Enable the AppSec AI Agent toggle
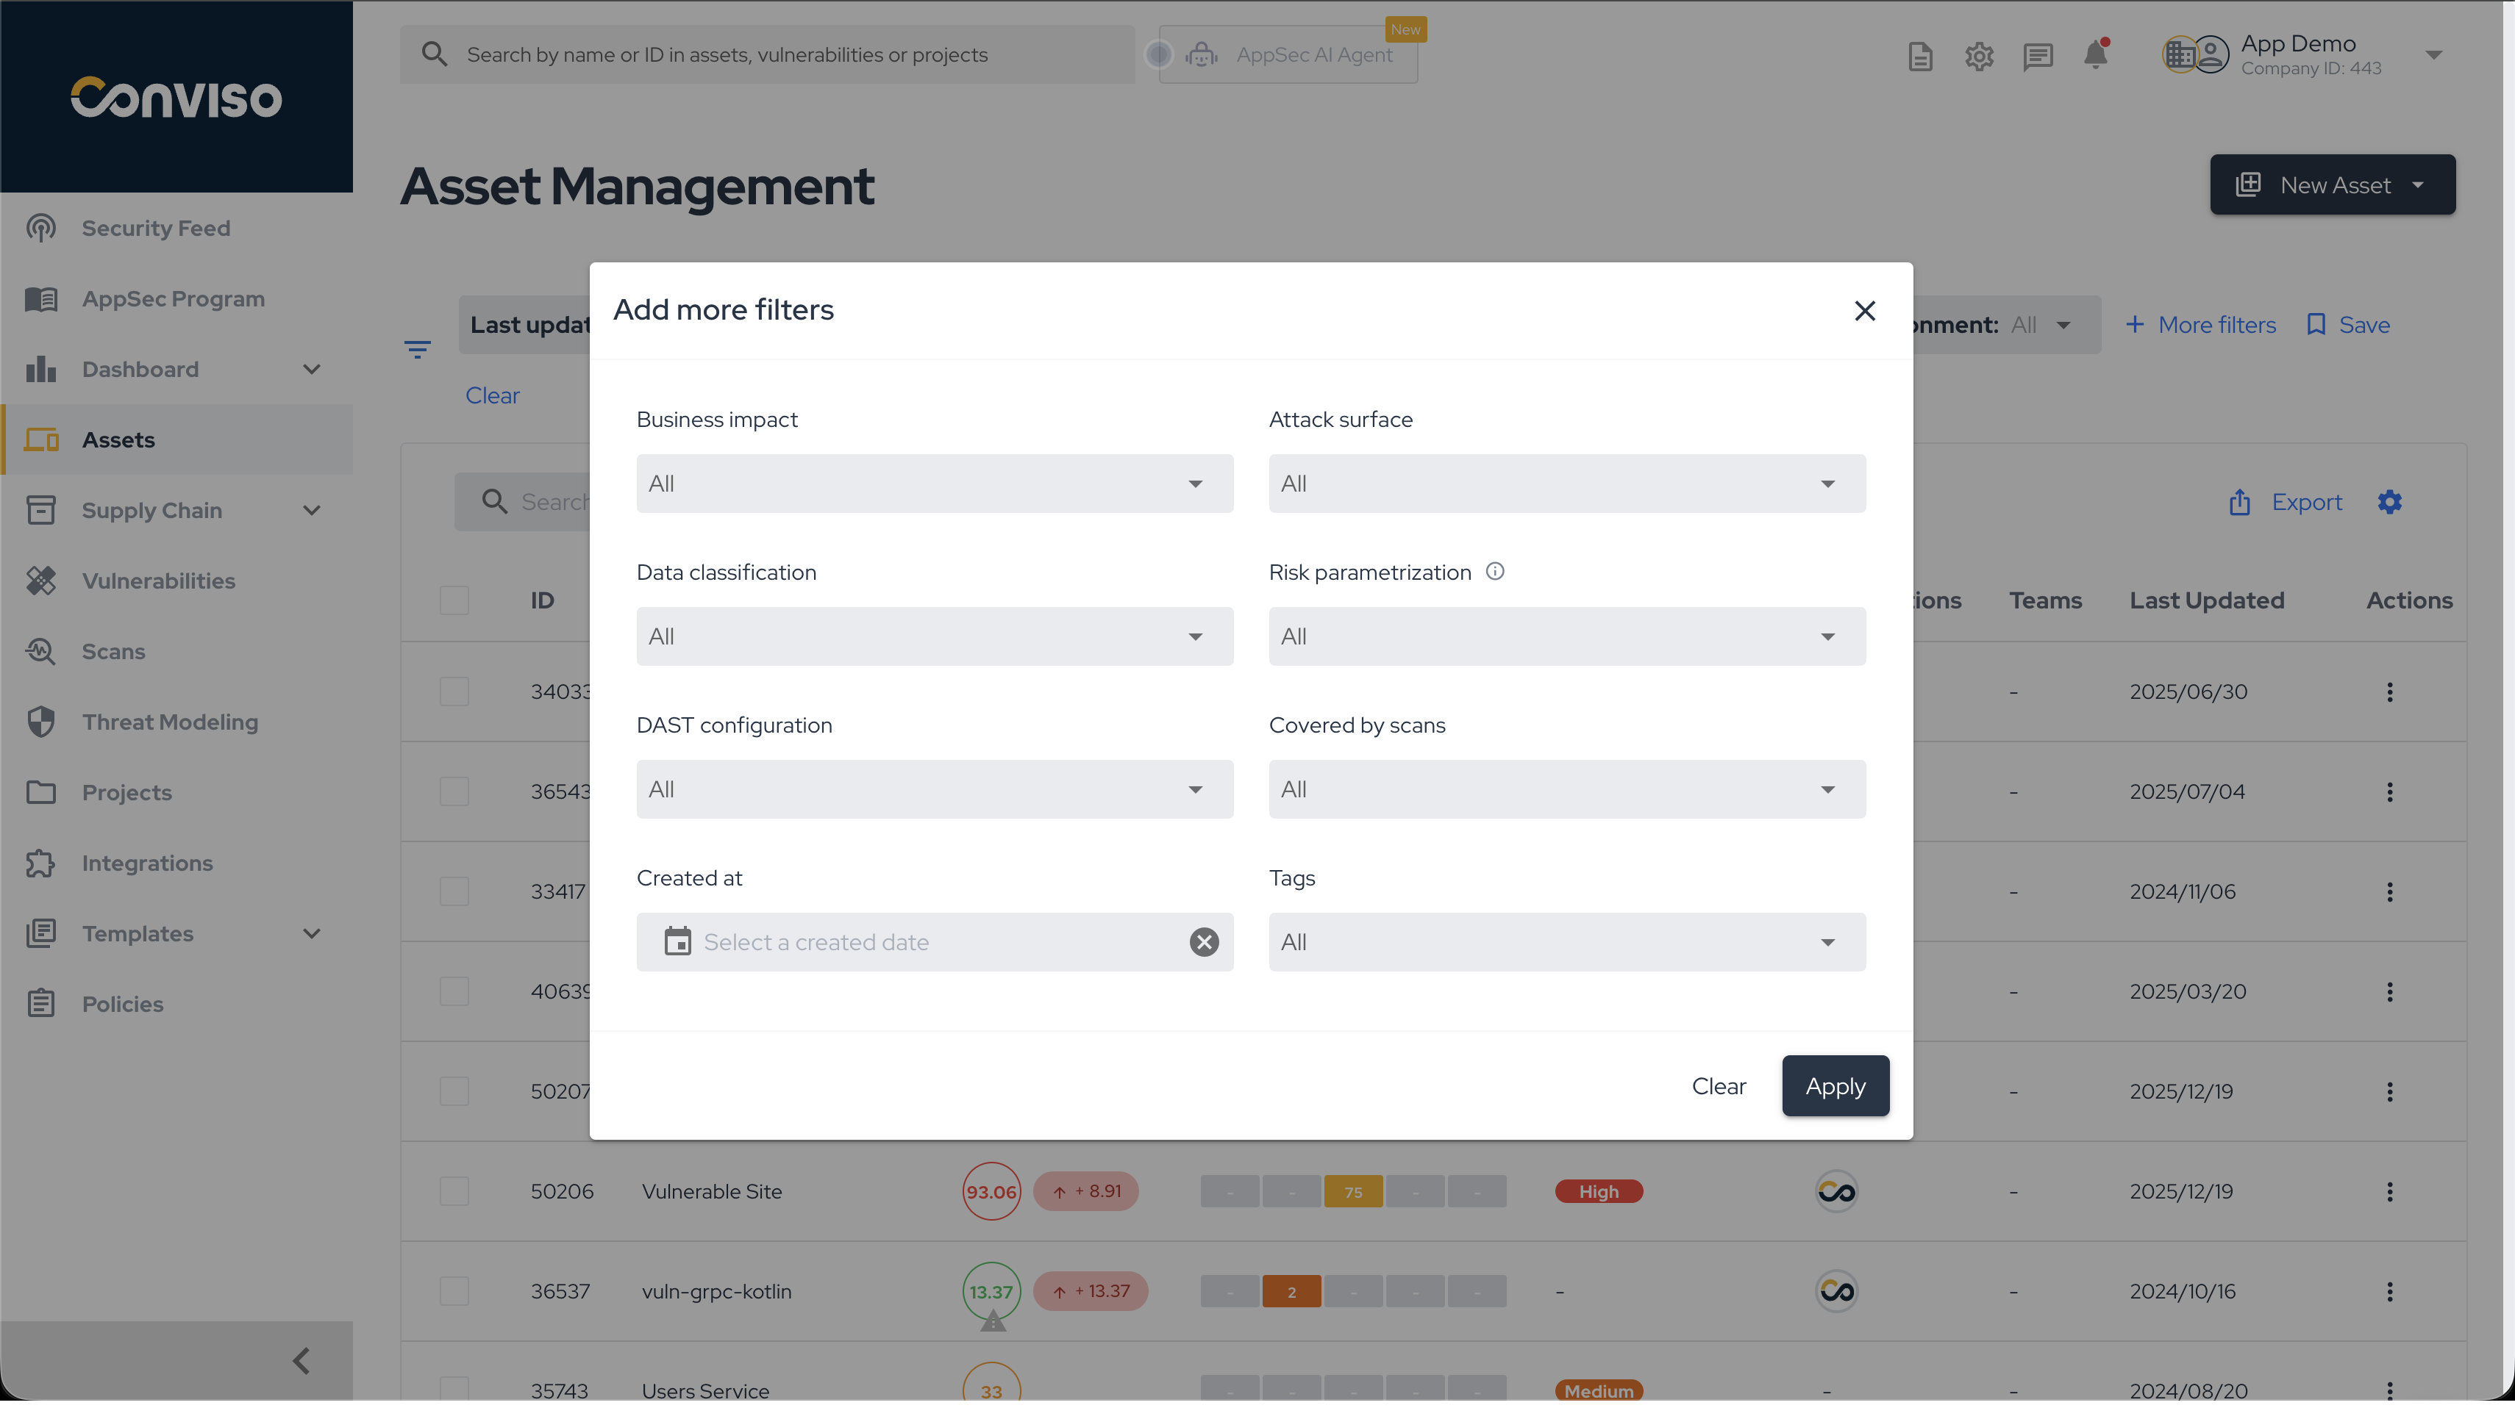Viewport: 2515px width, 1408px height. pyautogui.click(x=1160, y=54)
